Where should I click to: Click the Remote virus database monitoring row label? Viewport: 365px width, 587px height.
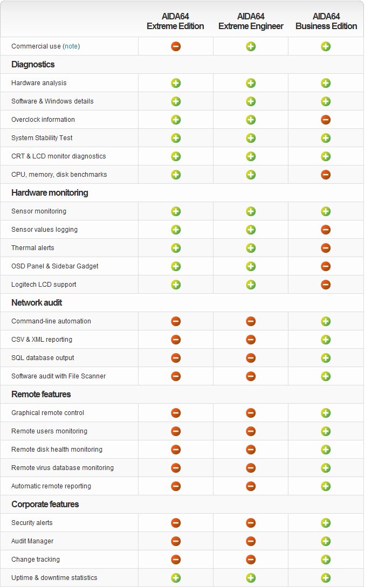63,468
